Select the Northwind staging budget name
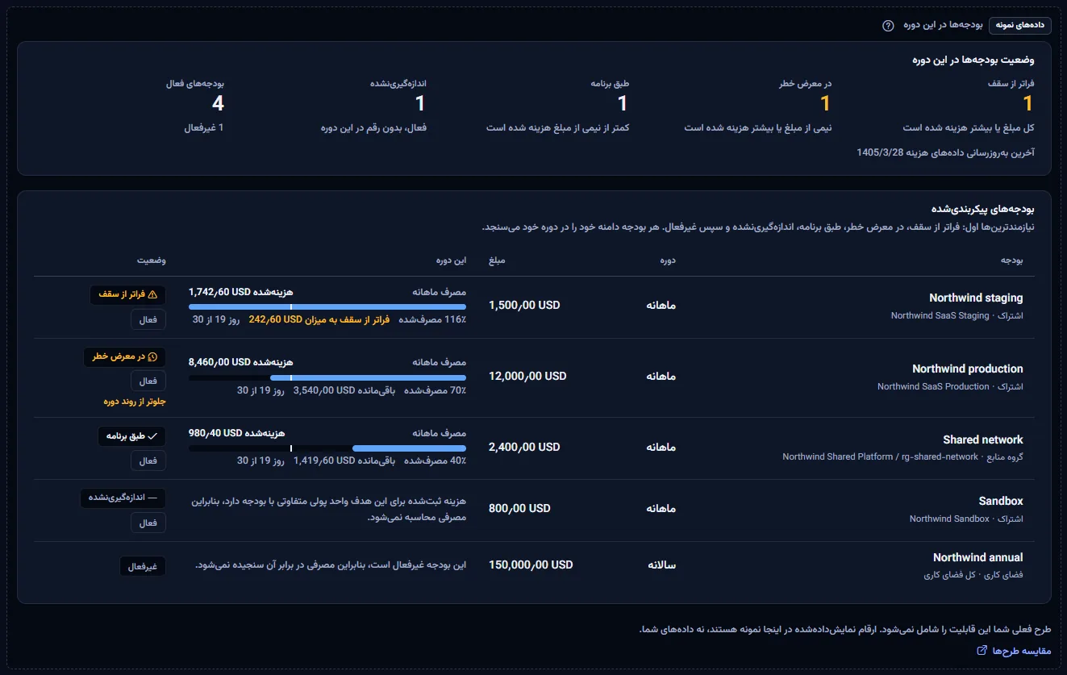This screenshot has height=675, width=1067. pos(976,298)
